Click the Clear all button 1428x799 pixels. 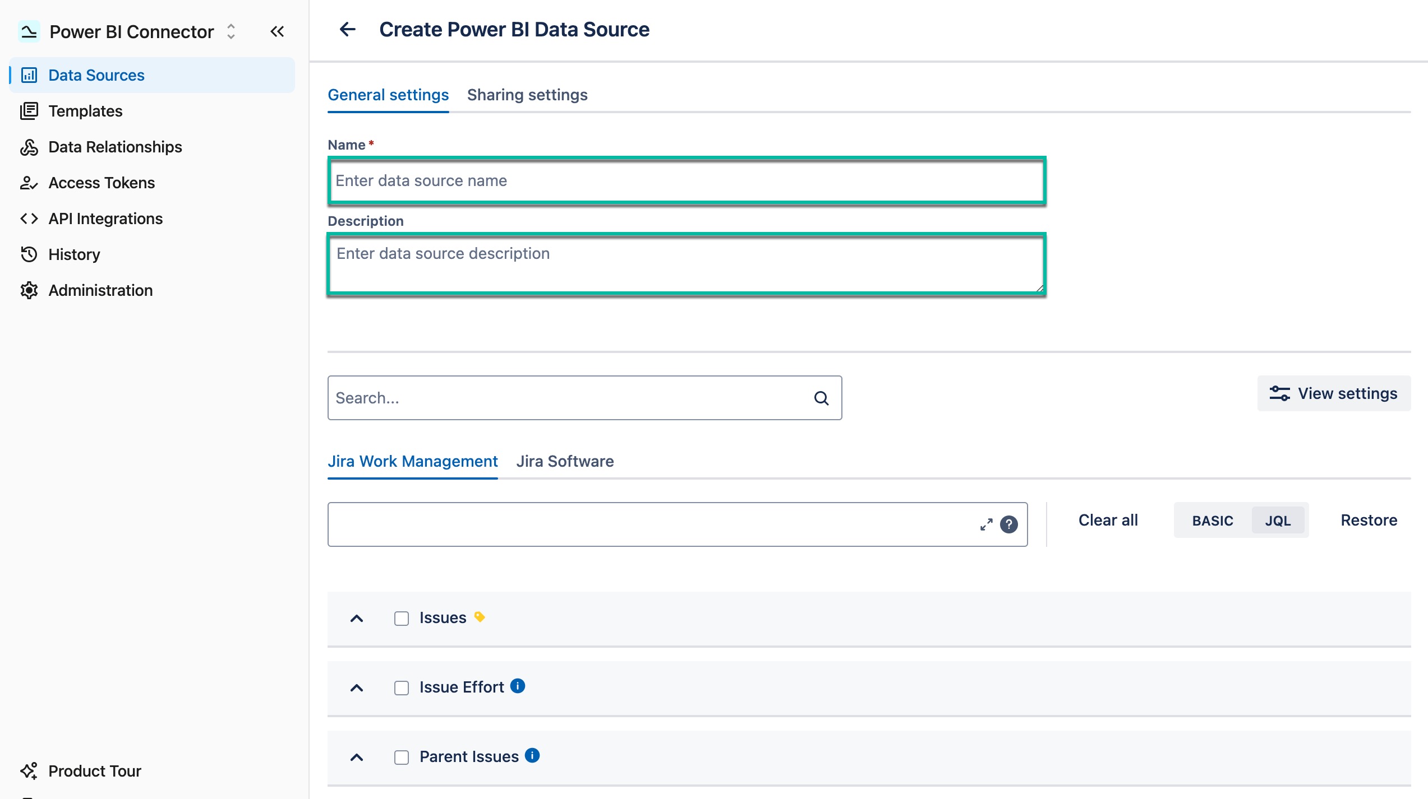click(x=1107, y=520)
